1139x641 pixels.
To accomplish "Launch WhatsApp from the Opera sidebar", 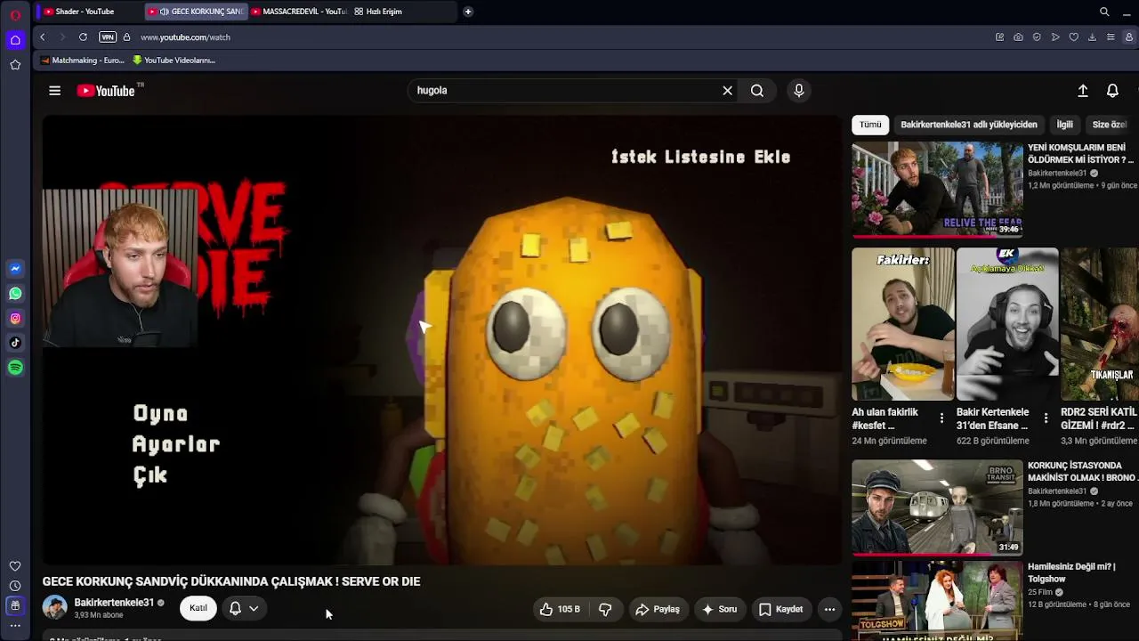I will point(15,294).
